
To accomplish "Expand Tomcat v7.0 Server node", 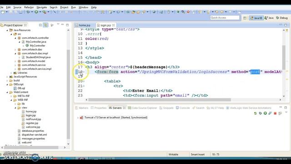I will (78, 118).
